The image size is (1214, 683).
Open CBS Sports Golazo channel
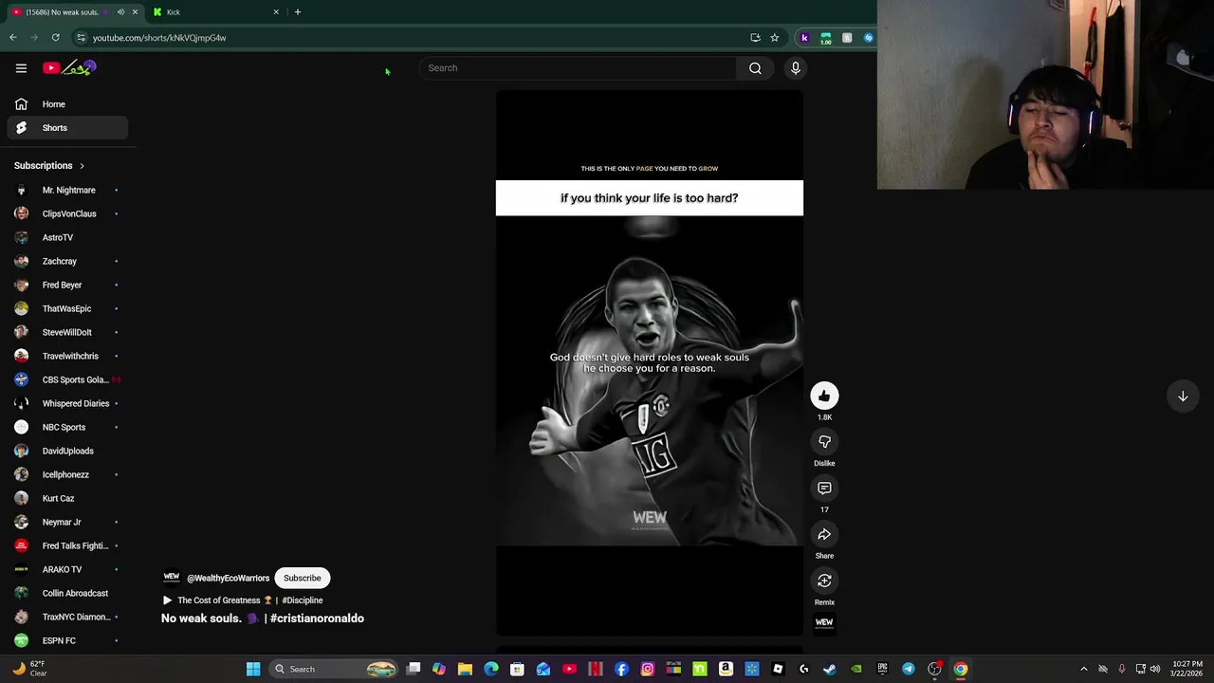point(67,379)
